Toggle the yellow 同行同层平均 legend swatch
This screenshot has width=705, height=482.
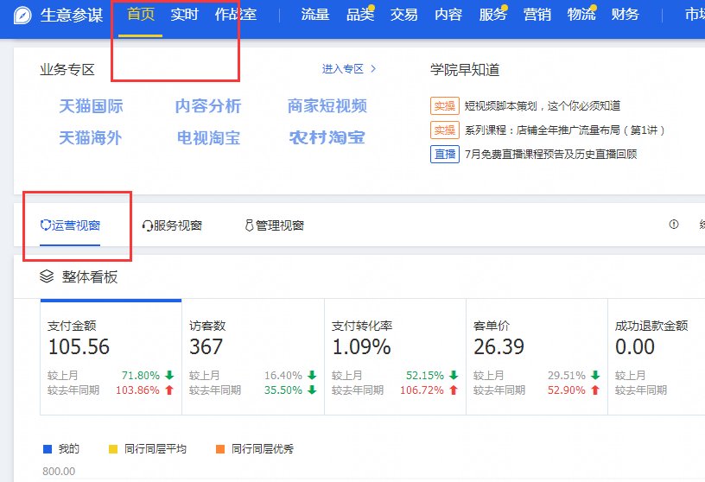(113, 448)
